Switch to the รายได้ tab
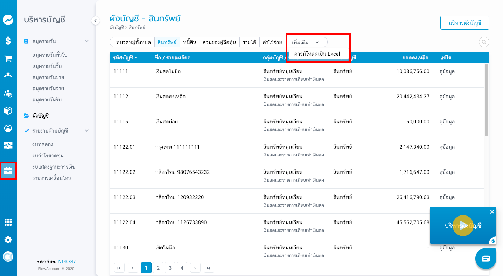This screenshot has height=276, width=503. (x=250, y=42)
